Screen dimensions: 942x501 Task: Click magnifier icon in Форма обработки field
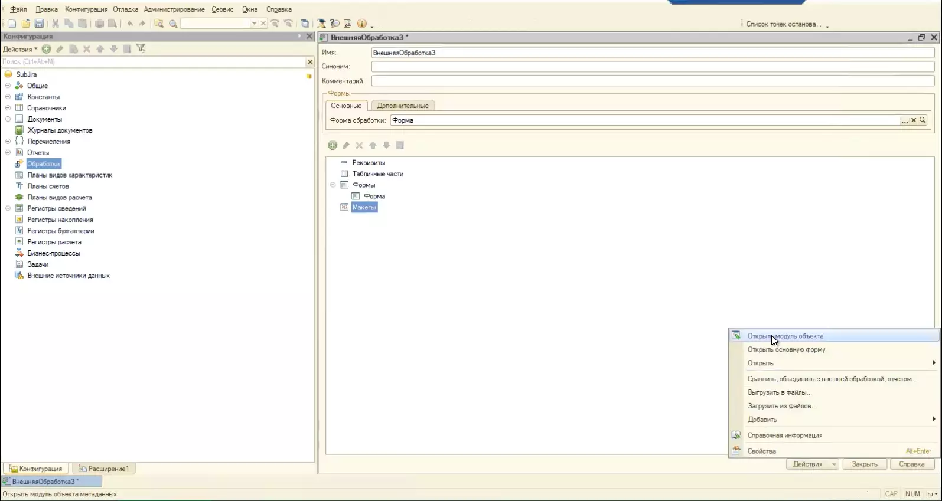(x=923, y=120)
